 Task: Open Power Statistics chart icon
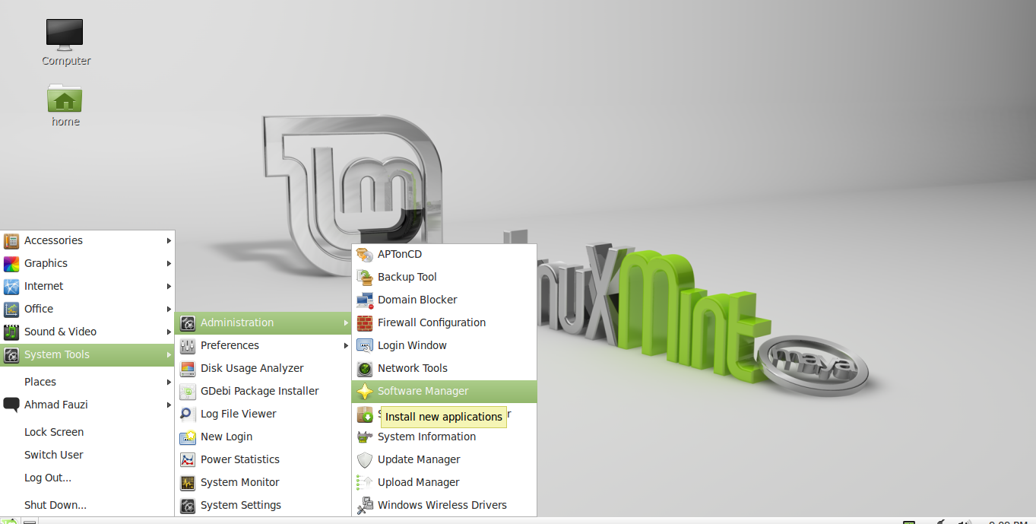click(x=188, y=459)
